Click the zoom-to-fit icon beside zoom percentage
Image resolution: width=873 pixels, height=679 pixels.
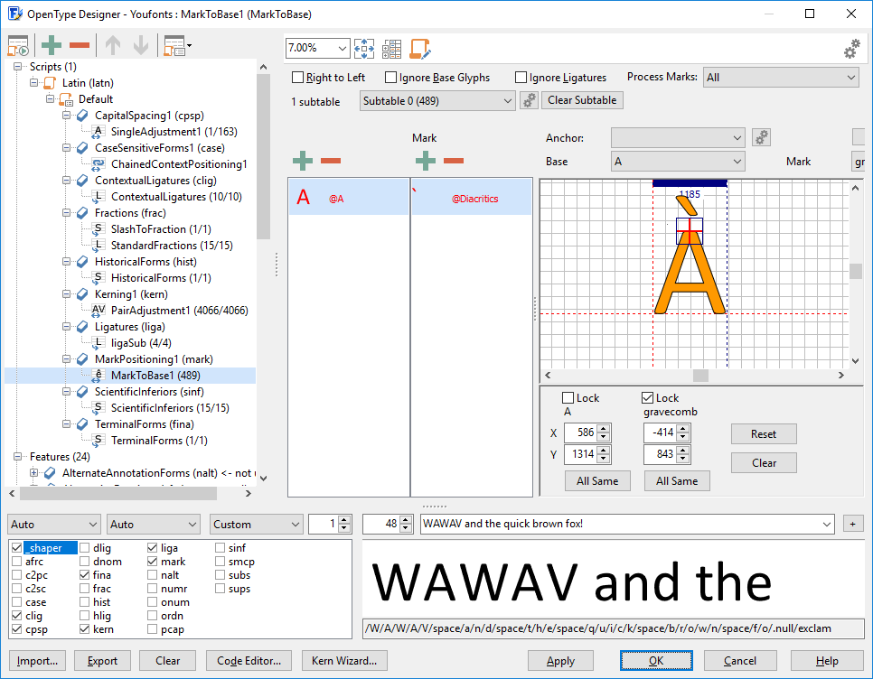click(x=364, y=49)
